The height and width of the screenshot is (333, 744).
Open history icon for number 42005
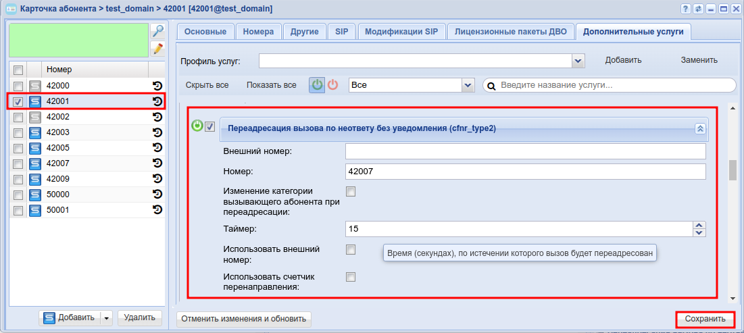157,147
